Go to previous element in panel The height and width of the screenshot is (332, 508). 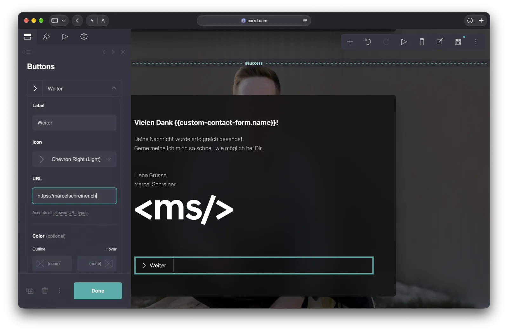click(x=104, y=52)
